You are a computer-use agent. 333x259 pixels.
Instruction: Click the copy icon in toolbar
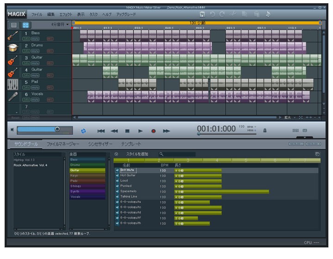pyautogui.click(x=245, y=14)
